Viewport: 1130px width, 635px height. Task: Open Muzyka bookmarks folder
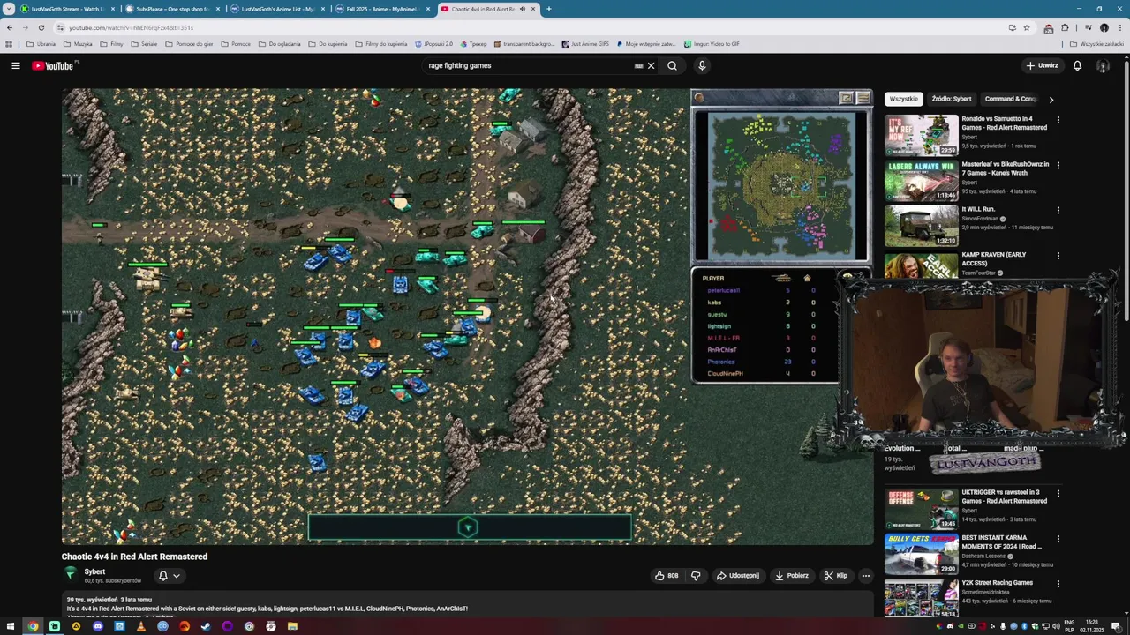tap(78, 44)
